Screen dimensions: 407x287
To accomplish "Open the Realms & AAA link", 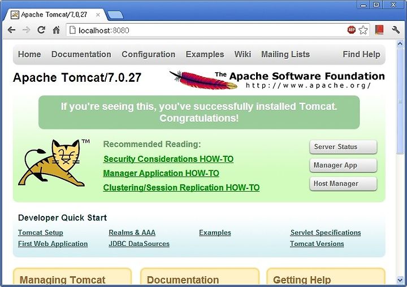I will click(x=132, y=233).
